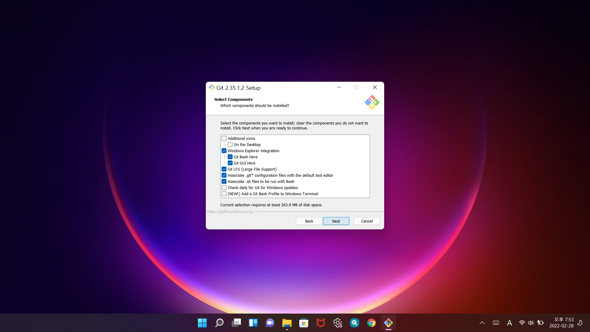Expand the hidden system tray icons chevron

482,323
